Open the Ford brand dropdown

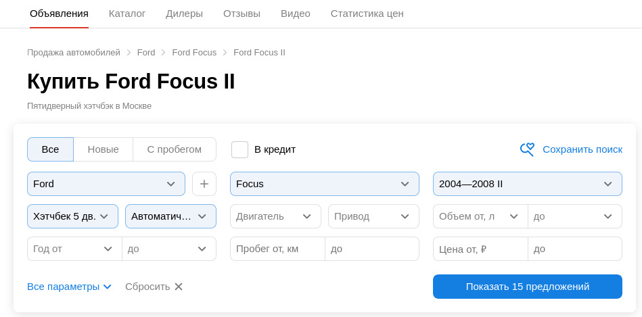pos(106,184)
